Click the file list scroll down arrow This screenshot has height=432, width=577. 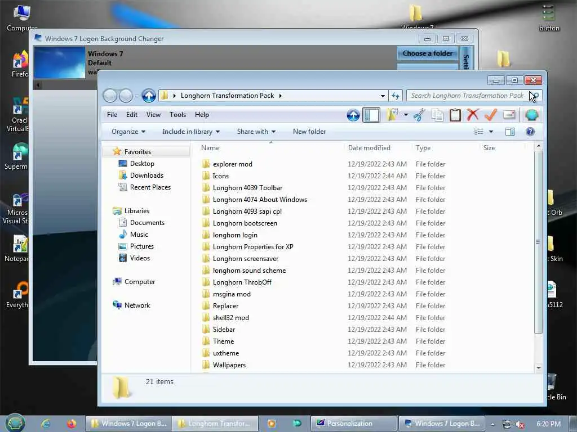[538, 368]
